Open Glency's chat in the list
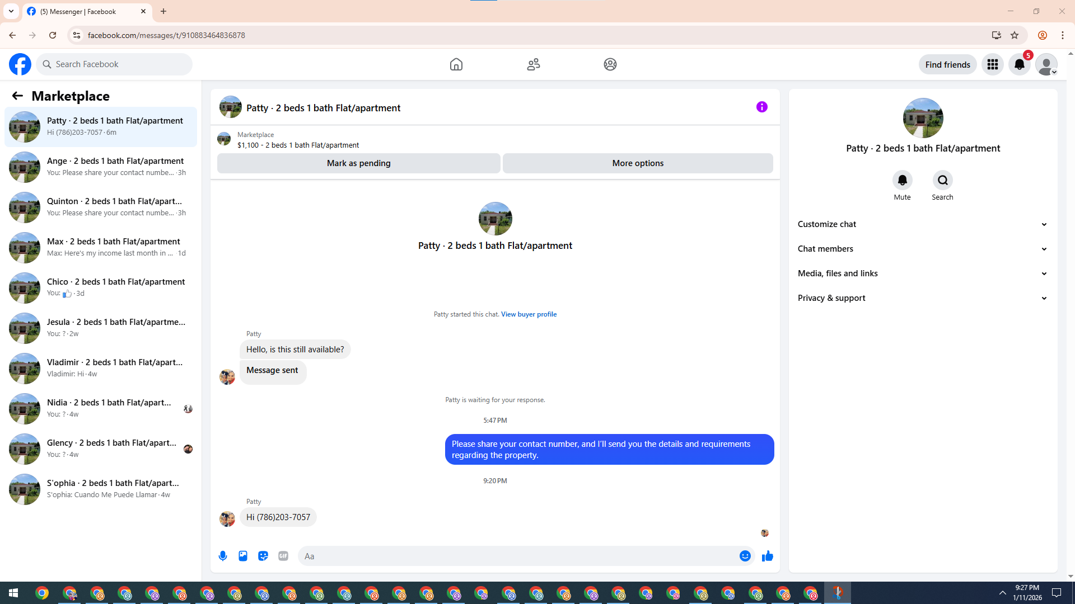The width and height of the screenshot is (1075, 604). (x=101, y=449)
